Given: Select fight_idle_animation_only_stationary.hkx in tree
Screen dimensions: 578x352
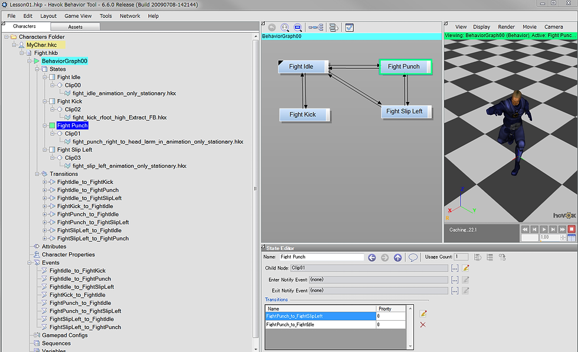Looking at the screenshot, I should [x=124, y=93].
